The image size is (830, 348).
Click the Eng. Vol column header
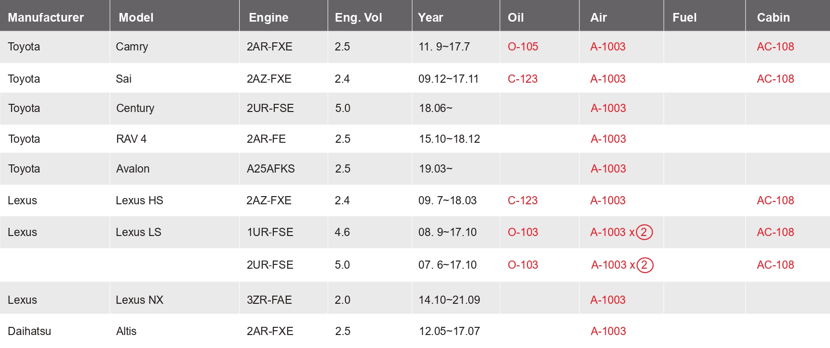(358, 18)
